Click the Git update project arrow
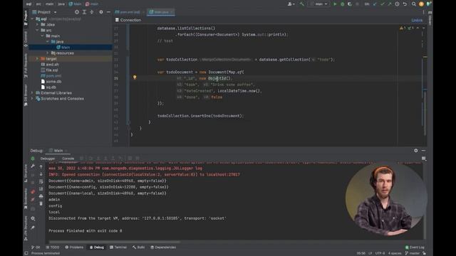 pyautogui.click(x=375, y=4)
